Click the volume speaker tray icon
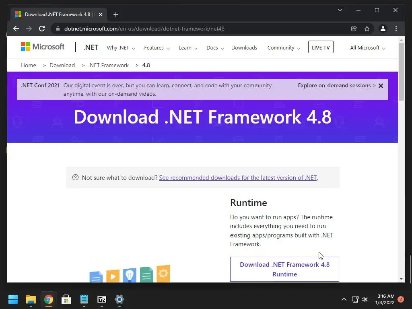The height and width of the screenshot is (309, 412). pos(364,299)
